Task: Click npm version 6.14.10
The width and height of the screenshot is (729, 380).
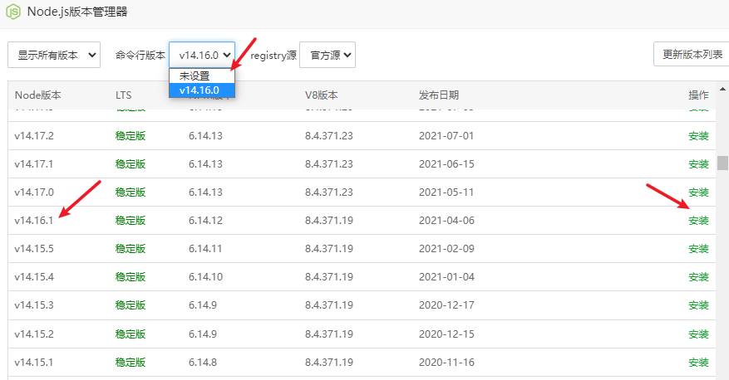Action: [205, 277]
